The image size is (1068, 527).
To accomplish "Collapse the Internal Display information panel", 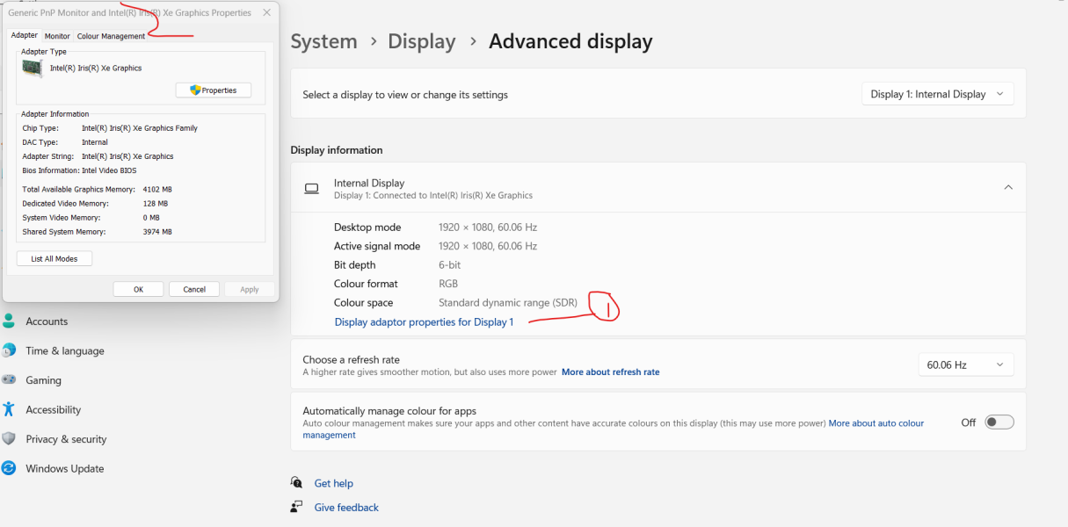I will tap(1006, 187).
